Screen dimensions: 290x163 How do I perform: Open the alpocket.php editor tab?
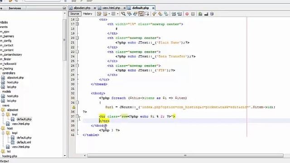[82, 8]
